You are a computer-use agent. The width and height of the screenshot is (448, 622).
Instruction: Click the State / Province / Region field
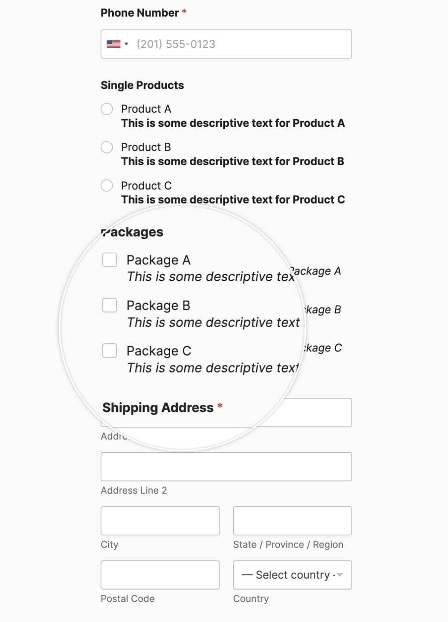tap(292, 521)
